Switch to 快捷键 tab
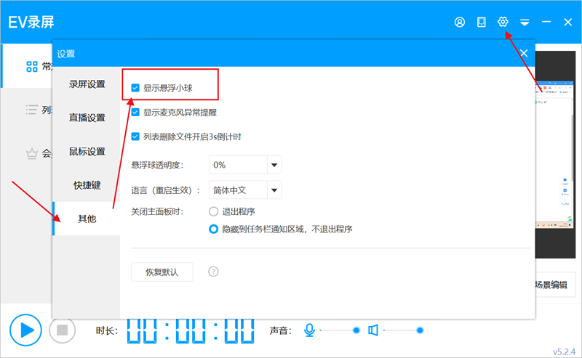The image size is (582, 358). tap(87, 185)
